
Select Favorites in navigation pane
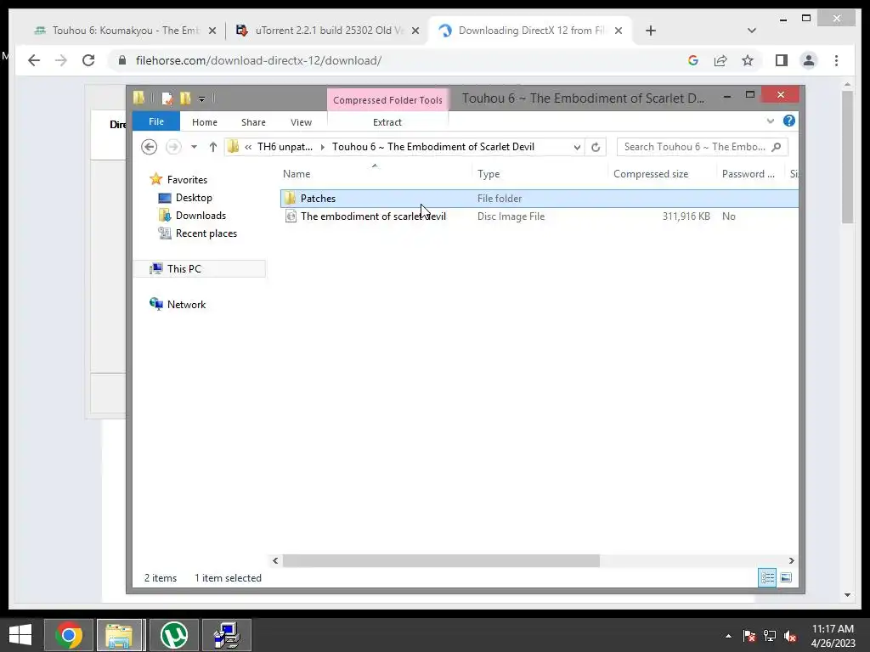pos(187,180)
